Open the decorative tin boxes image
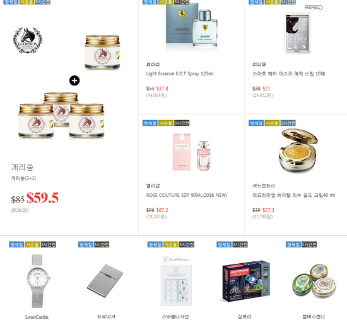The width and height of the screenshot is (347, 322). 314,281
